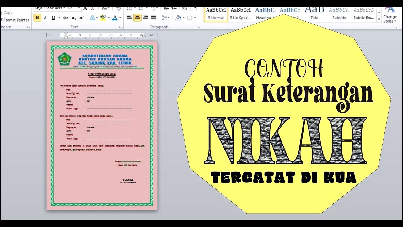
Task: Expand the Shading color dropdown arrow
Action: pyautogui.click(x=184, y=18)
